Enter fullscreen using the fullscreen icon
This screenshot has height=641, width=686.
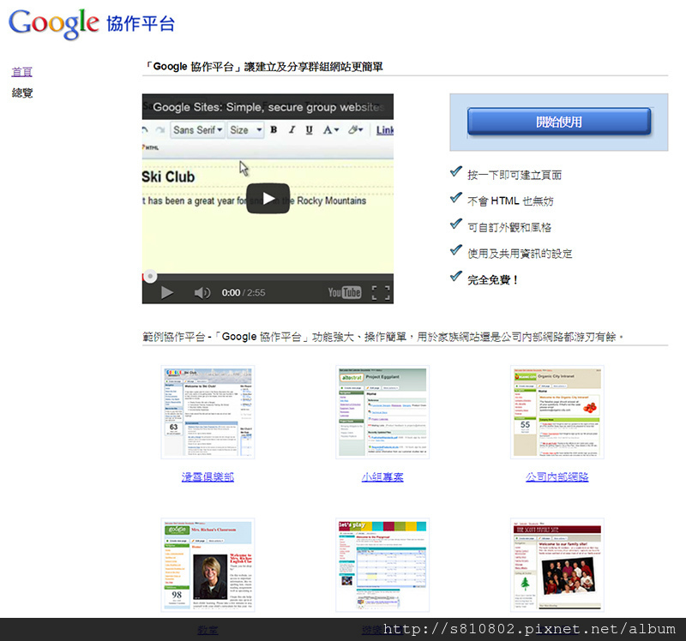(x=381, y=292)
